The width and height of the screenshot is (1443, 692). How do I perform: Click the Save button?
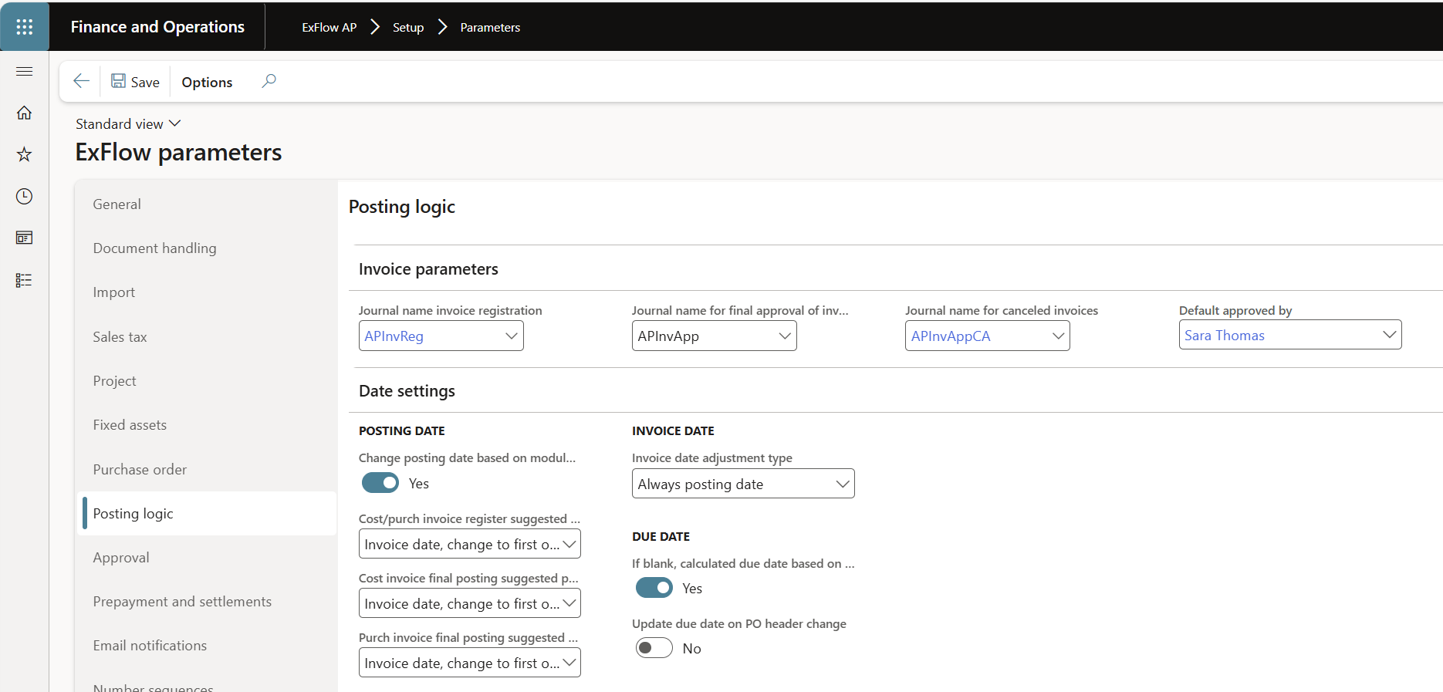[136, 82]
